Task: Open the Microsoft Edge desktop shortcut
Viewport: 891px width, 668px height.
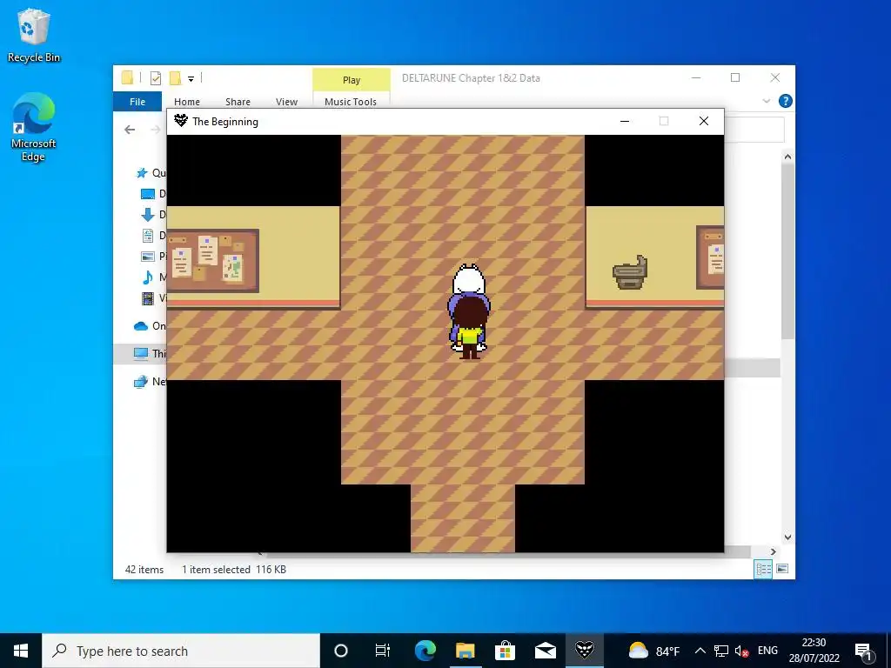Action: click(34, 127)
